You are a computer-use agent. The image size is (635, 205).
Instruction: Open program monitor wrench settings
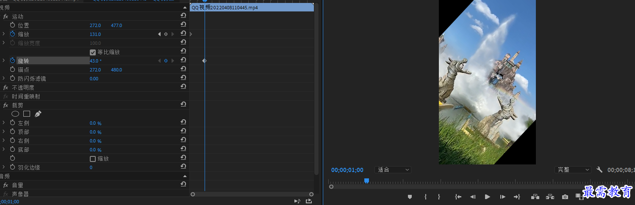coord(599,169)
